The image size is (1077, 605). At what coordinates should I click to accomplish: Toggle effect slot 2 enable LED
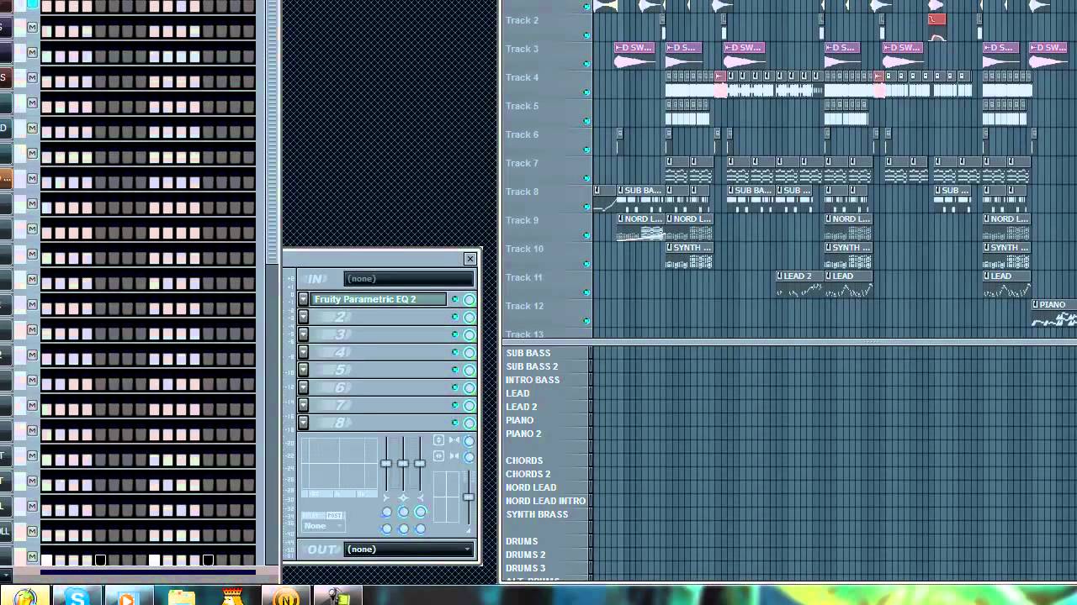(455, 317)
